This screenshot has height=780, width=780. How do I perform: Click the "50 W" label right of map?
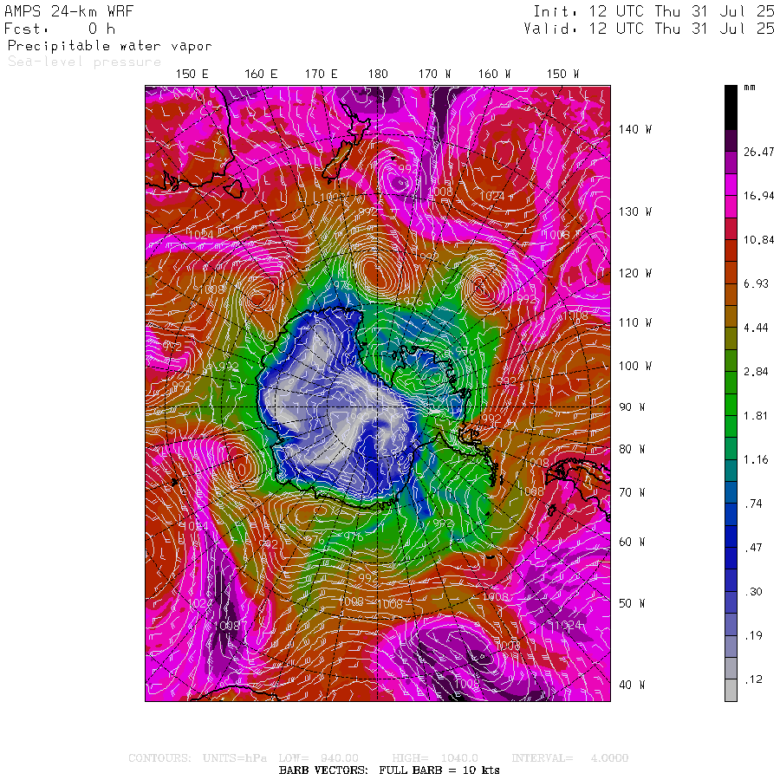632,604
